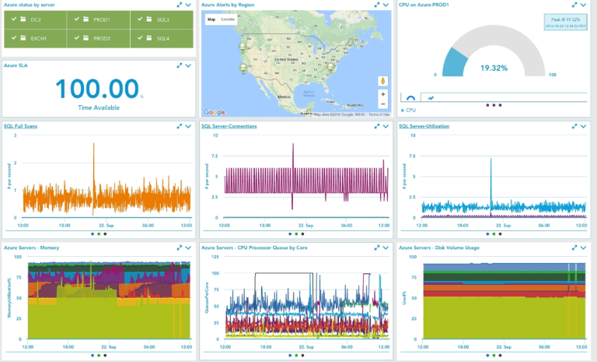
Task: Maximize the CPU on Azure-PROD1 widget
Action: coord(574,5)
